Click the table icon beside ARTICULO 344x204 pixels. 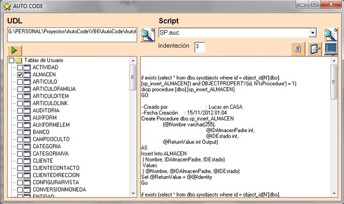coord(27,82)
